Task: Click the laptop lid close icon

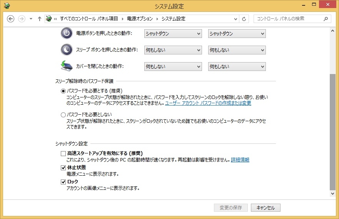Action: 67,66
